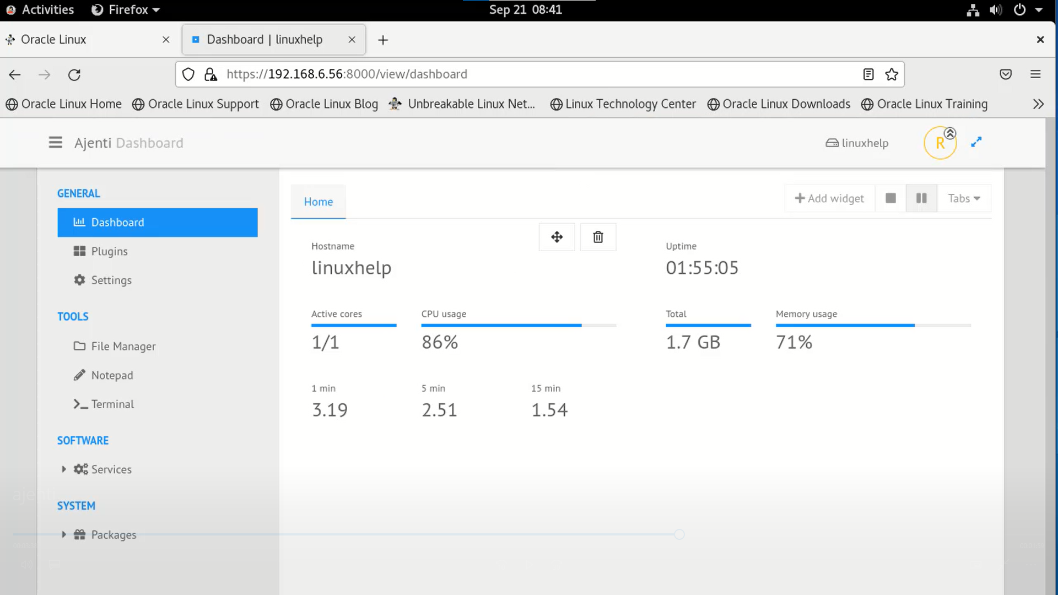The image size is (1058, 595).
Task: Click the 15 min load 1.54
Action: point(549,410)
